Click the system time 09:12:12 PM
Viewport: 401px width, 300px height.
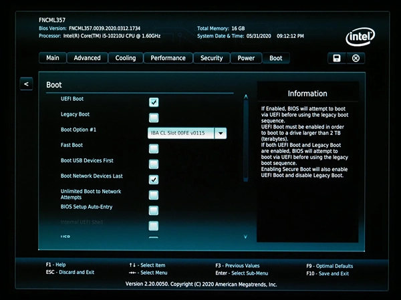pos(290,36)
